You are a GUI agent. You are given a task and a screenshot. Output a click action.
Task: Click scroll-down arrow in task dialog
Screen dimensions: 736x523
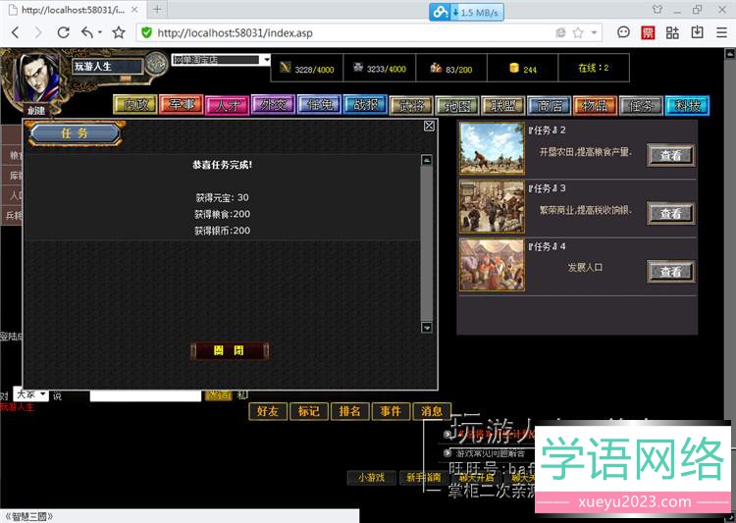tap(426, 327)
